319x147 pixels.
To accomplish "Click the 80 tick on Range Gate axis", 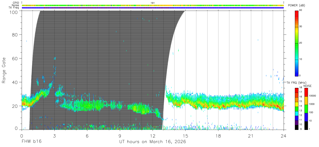I will (x=15, y=34).
